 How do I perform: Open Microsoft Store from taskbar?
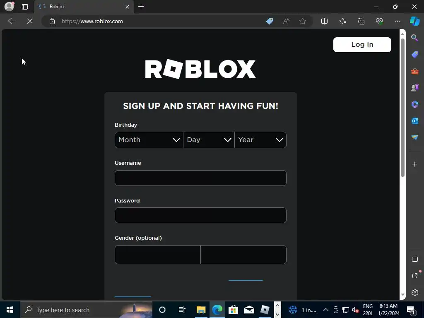point(233,310)
